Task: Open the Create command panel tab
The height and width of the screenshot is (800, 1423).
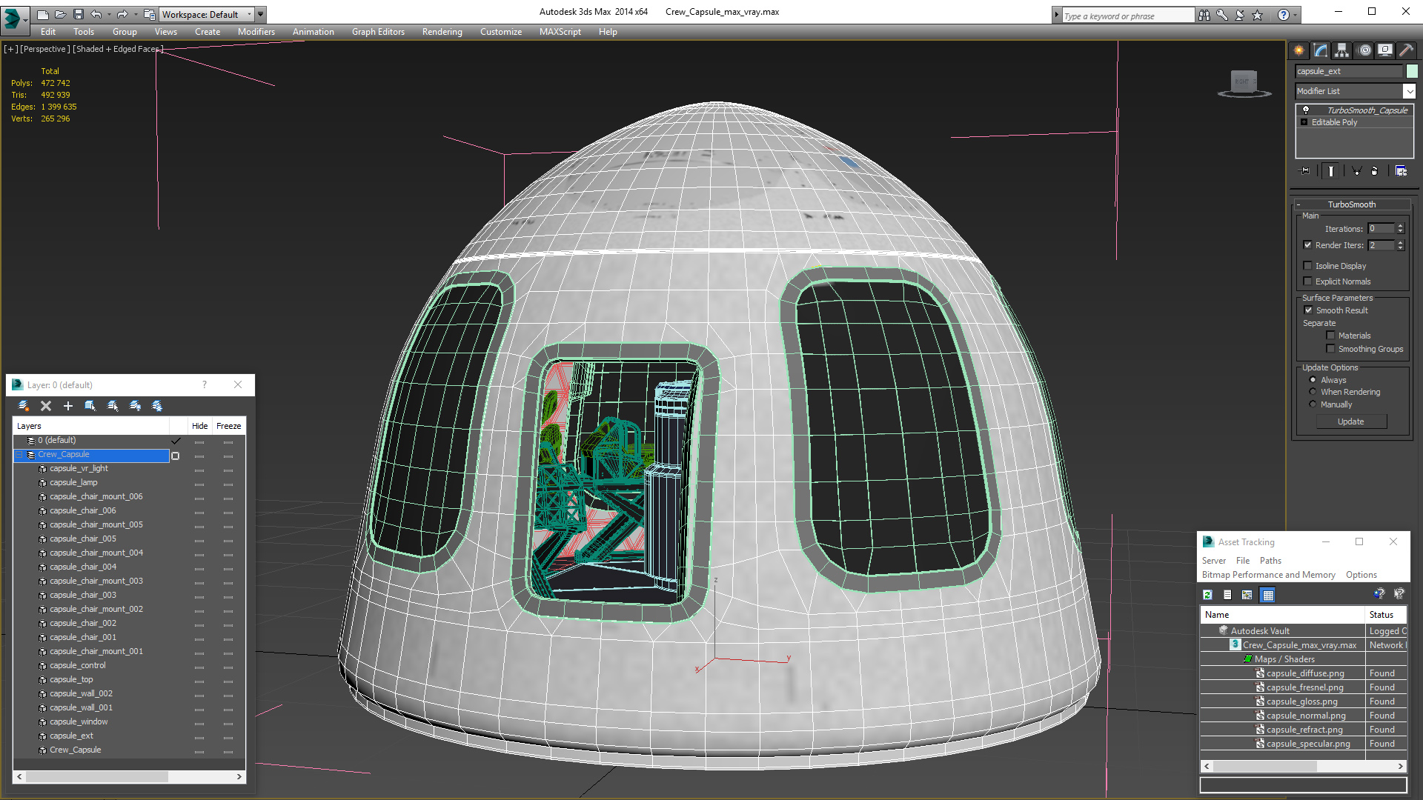Action: [x=1299, y=50]
